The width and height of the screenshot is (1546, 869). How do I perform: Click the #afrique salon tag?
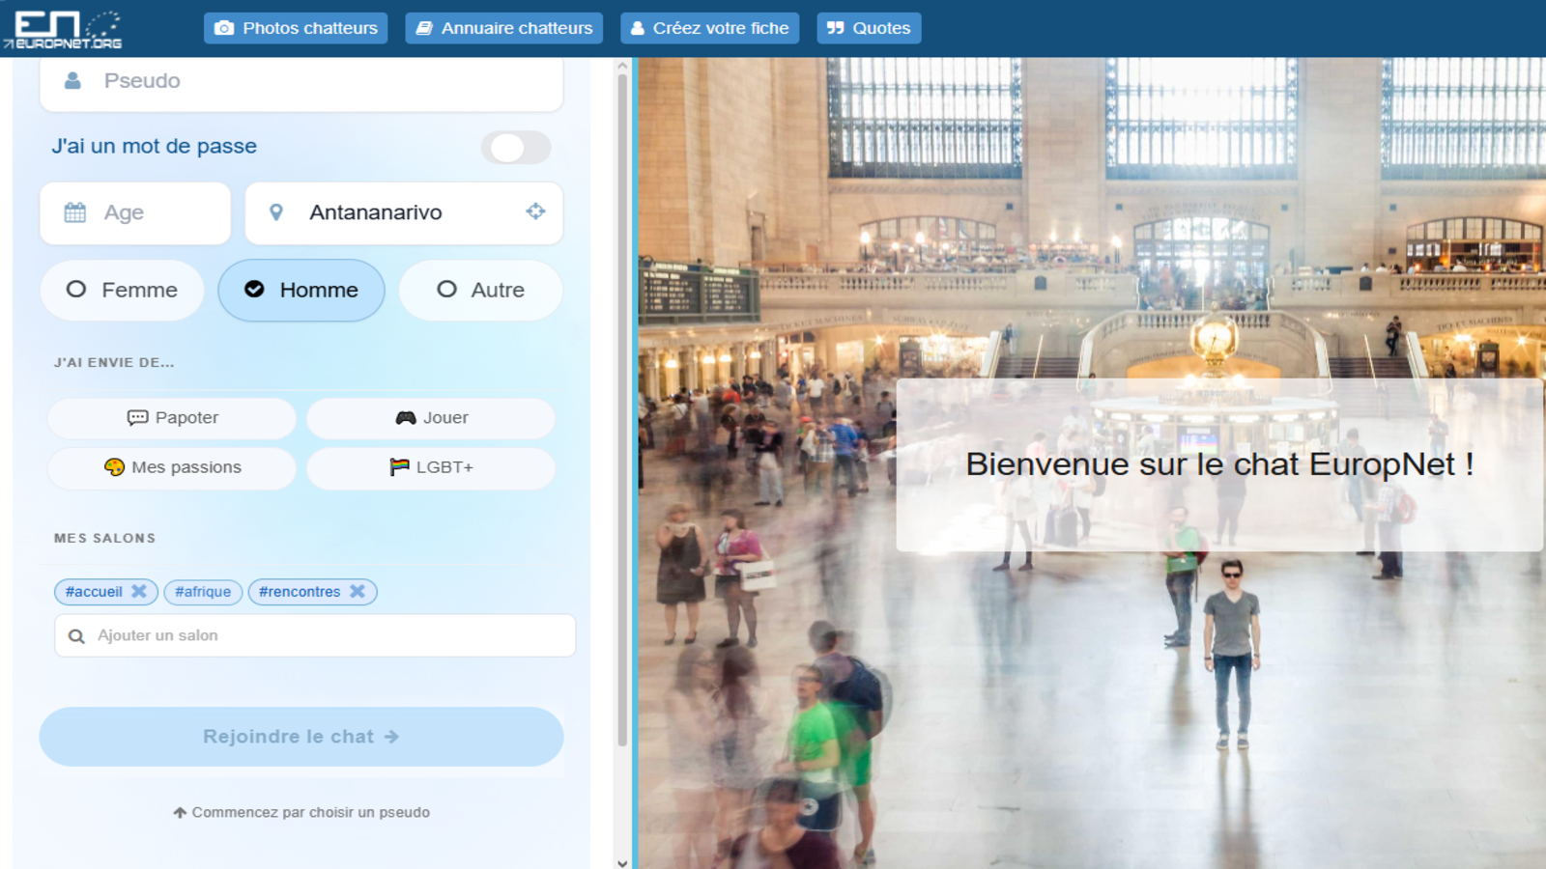pos(203,592)
